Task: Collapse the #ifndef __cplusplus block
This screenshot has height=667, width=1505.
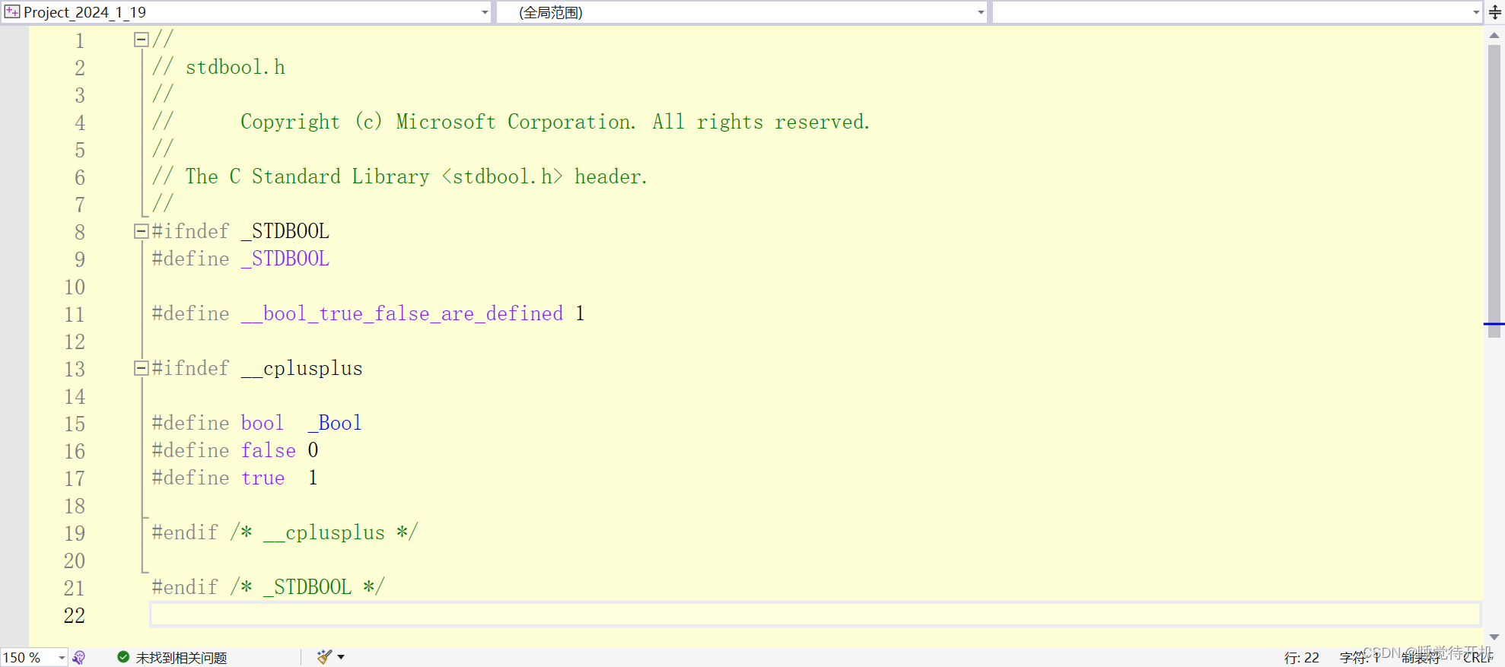Action: tap(141, 368)
